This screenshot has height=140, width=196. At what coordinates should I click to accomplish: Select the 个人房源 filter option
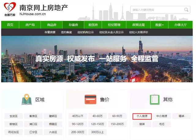(x=142, y=116)
